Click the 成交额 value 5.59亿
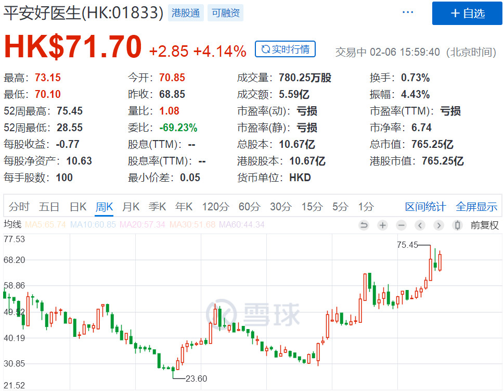The image size is (504, 391). (x=294, y=94)
